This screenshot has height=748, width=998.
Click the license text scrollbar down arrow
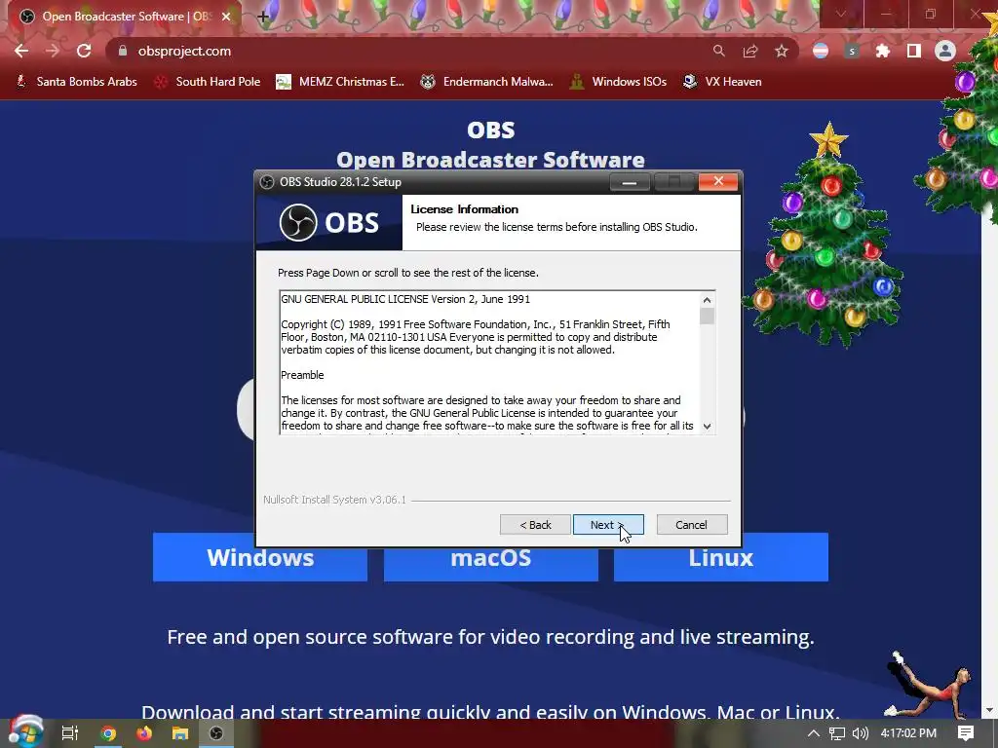pos(707,427)
